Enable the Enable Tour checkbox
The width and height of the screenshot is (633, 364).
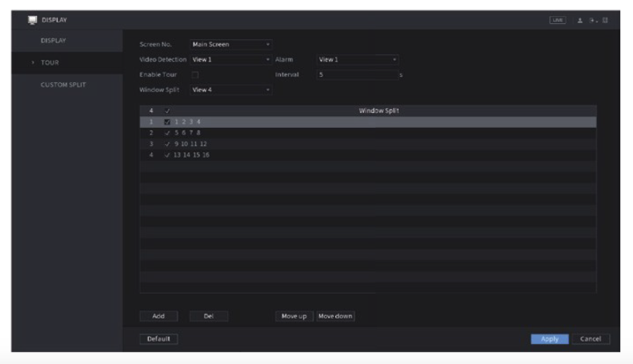coord(194,75)
